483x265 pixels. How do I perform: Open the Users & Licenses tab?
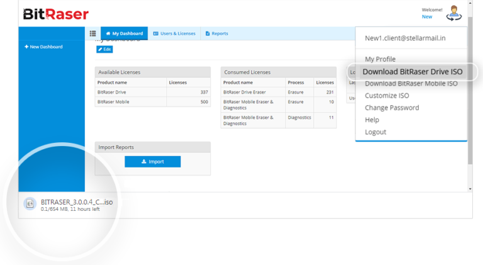coord(174,33)
